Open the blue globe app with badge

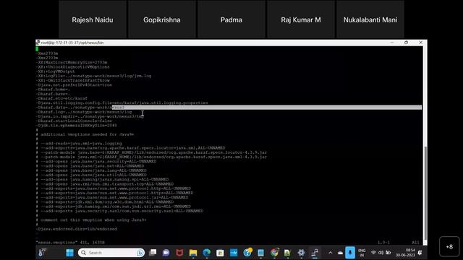pyautogui.click(x=247, y=253)
